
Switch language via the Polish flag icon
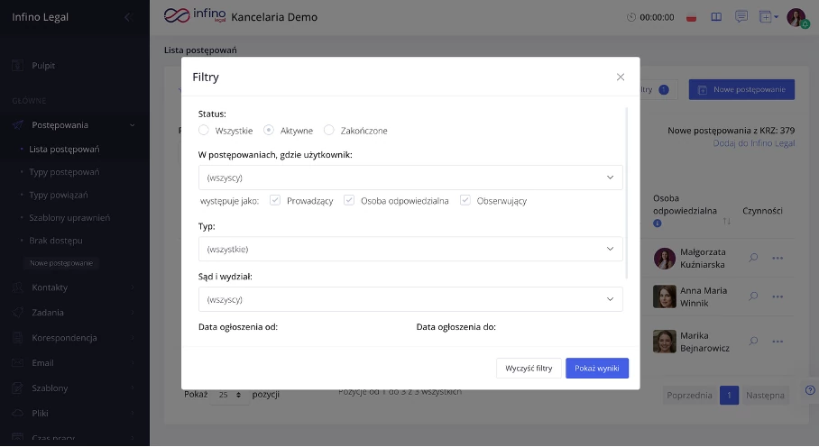pyautogui.click(x=692, y=18)
